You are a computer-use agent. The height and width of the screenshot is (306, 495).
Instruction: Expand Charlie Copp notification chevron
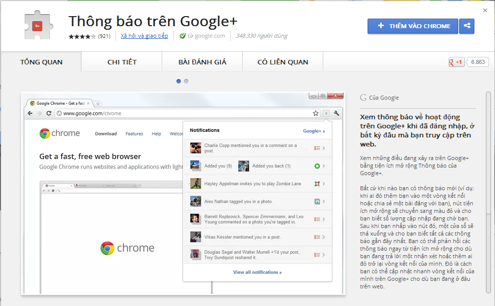324,148
